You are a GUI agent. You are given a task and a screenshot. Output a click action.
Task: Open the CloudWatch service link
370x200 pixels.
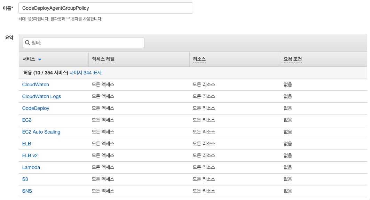(x=36, y=85)
